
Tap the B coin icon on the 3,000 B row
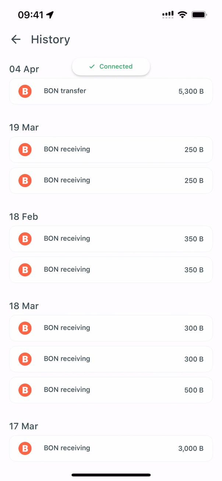[x=25, y=448]
